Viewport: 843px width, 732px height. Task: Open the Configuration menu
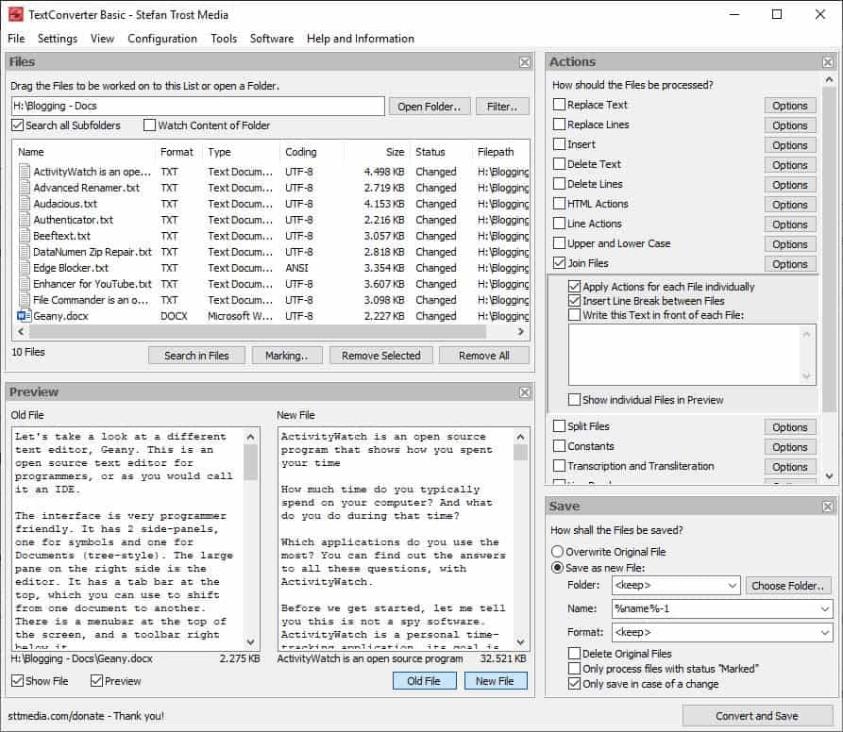(162, 39)
